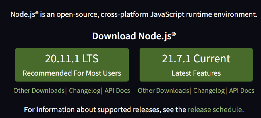Screen dimensions: 261x118
Task: Open Other Downloads under the Current button
Action: 163,90
